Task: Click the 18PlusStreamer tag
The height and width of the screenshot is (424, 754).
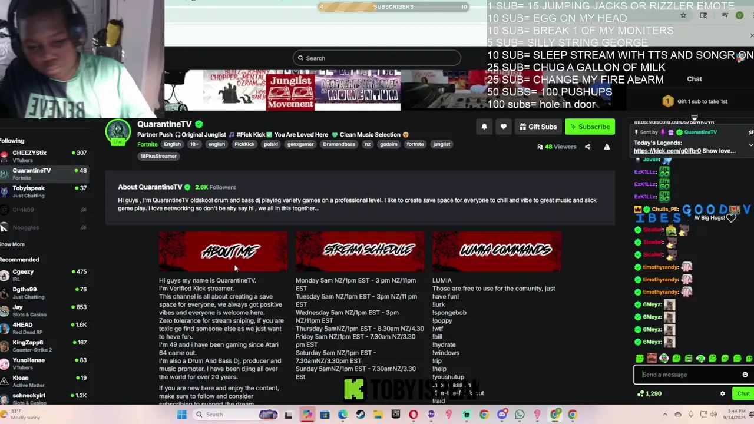Action: (x=158, y=156)
